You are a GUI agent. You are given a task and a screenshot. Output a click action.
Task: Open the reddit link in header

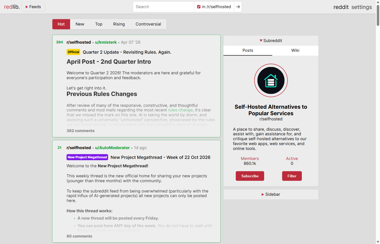(341, 7)
